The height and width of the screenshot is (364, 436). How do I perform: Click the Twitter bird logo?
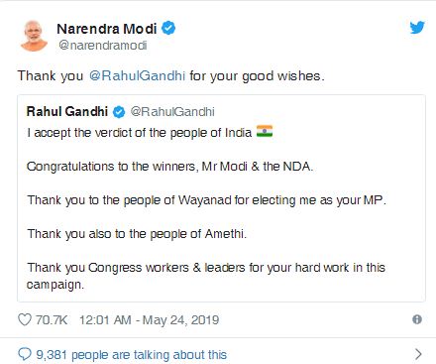tap(417, 28)
